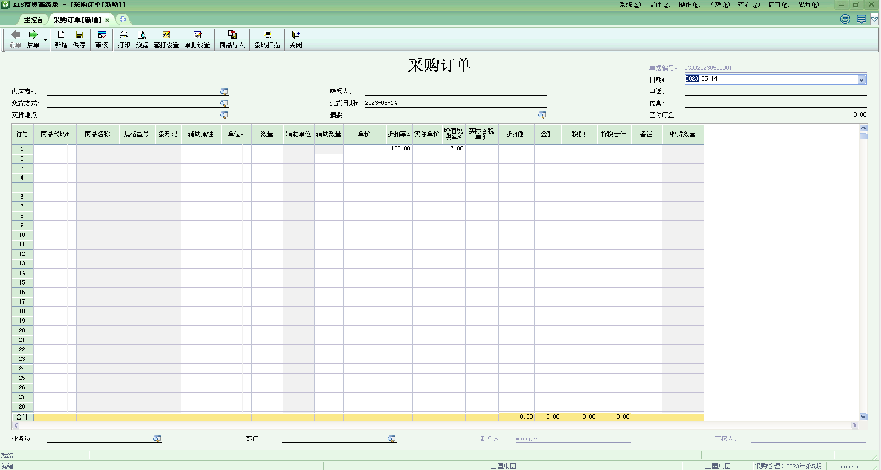
Task: Expand the 日期 date dropdown
Action: click(861, 79)
